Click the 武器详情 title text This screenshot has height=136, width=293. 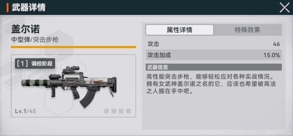29,8
